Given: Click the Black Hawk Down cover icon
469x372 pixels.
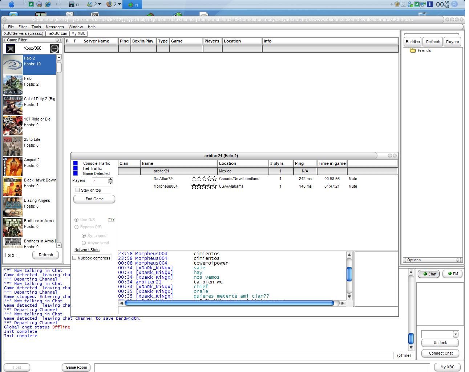Looking at the screenshot, I should coord(13,187).
